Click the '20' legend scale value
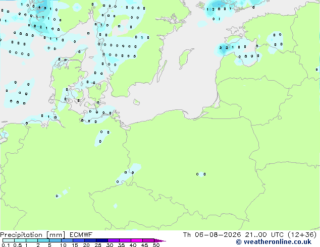 (x=86, y=245)
